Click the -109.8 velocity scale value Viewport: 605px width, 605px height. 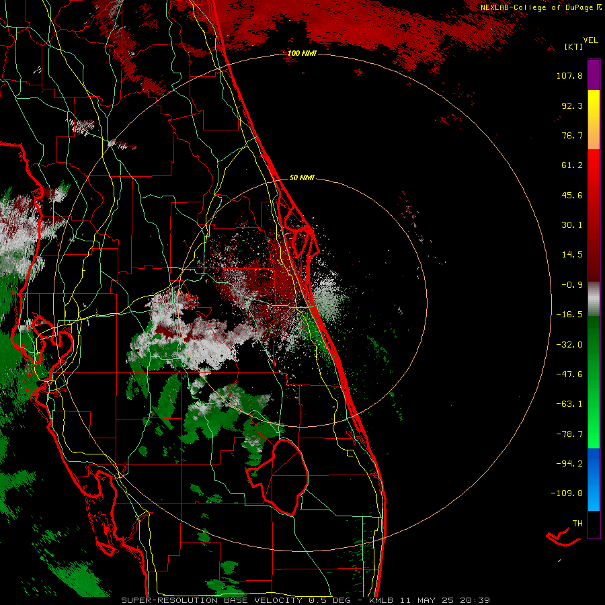click(567, 493)
